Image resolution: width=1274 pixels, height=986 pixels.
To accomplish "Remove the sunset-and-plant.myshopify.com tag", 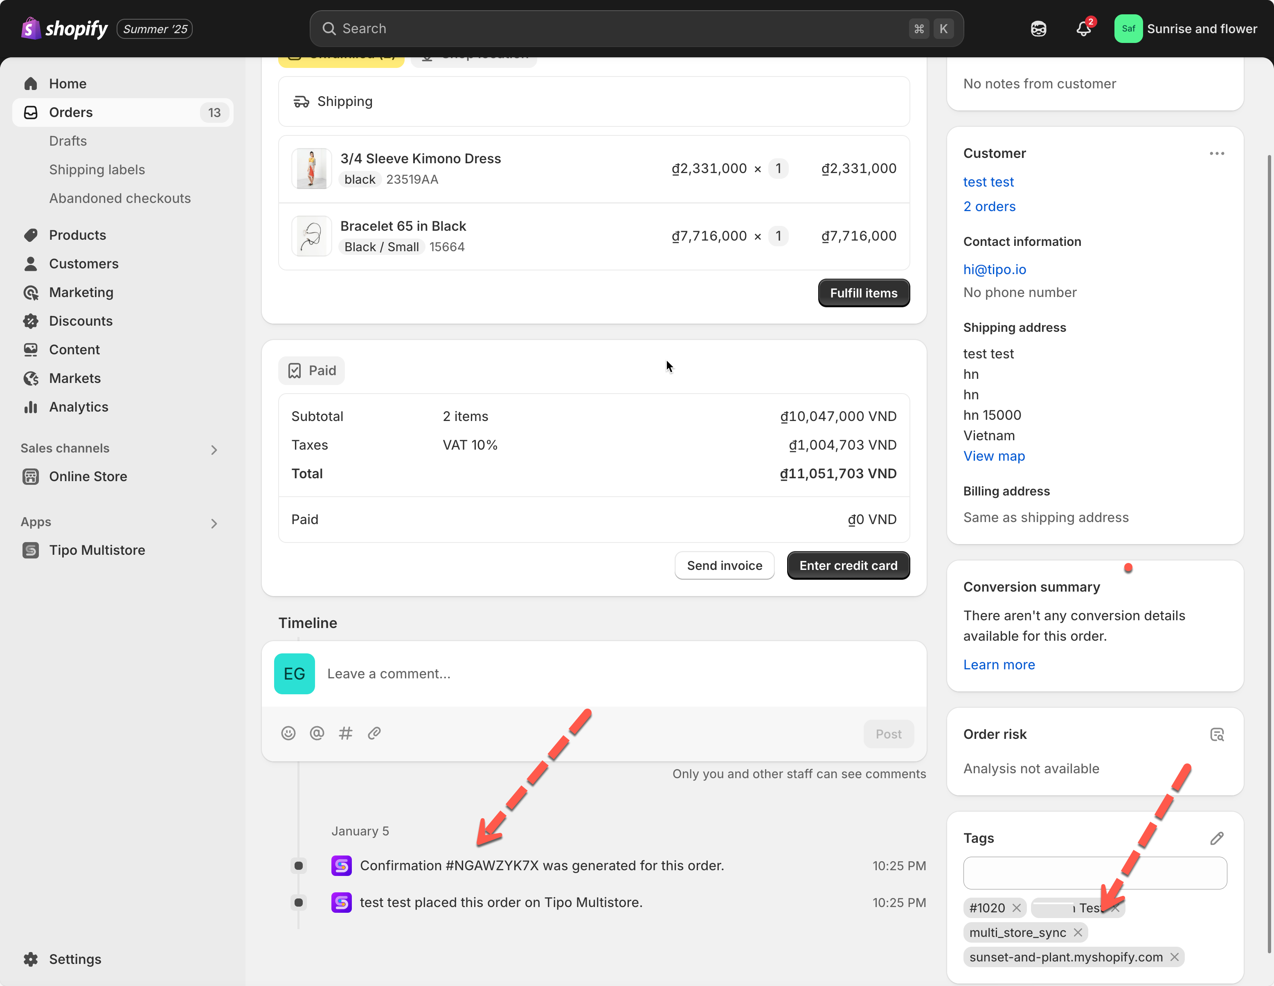I will pos(1175,957).
